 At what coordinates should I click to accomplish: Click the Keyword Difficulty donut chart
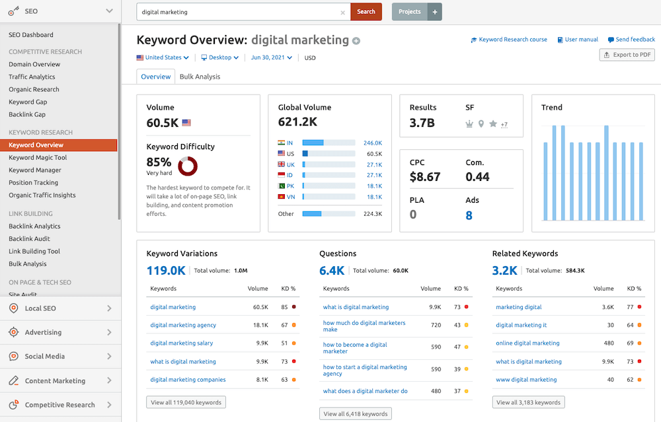[188, 166]
